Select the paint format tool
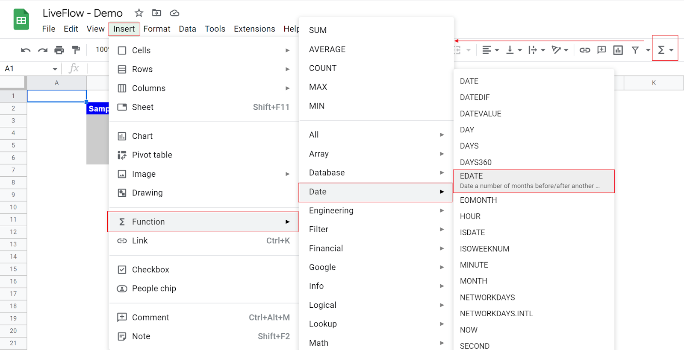Image resolution: width=684 pixels, height=350 pixels. click(x=76, y=50)
